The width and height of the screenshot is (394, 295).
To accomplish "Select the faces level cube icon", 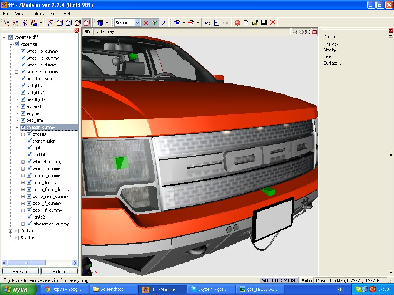I will 69,23.
